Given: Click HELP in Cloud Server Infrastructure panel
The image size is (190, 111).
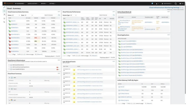Looking at the screenshot, I should click(x=59, y=60).
